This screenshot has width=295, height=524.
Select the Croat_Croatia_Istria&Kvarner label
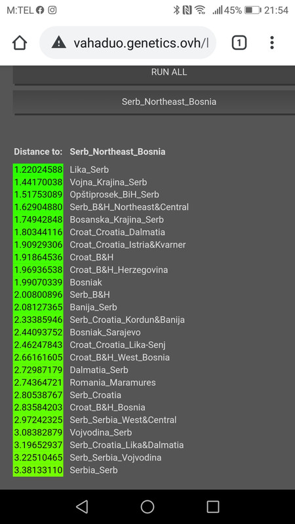[x=128, y=244]
